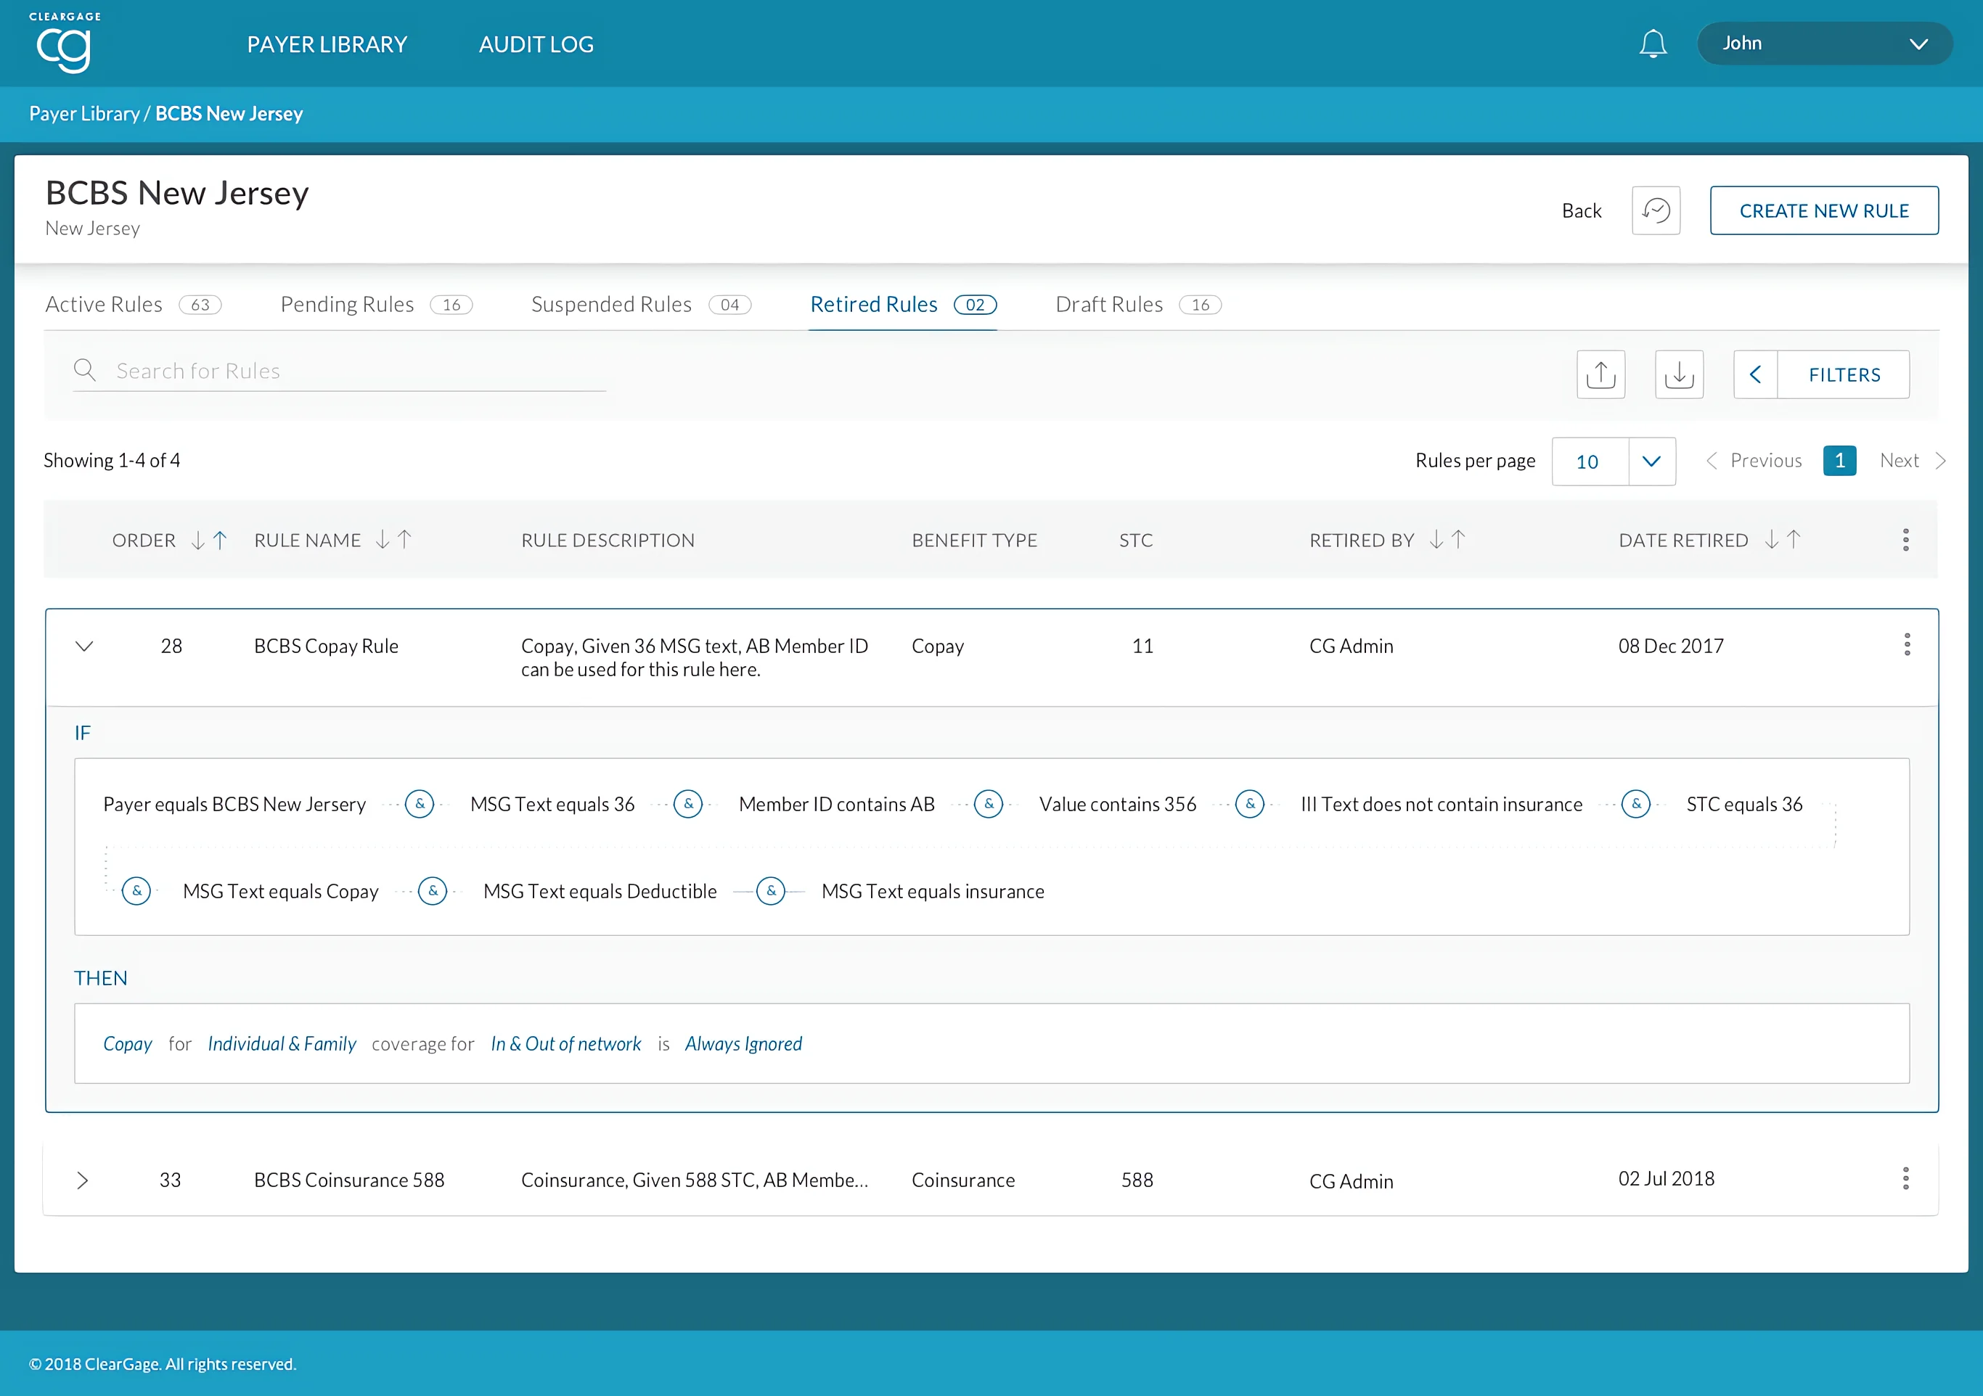
Task: Open Audit Log in top nav
Action: (x=536, y=44)
